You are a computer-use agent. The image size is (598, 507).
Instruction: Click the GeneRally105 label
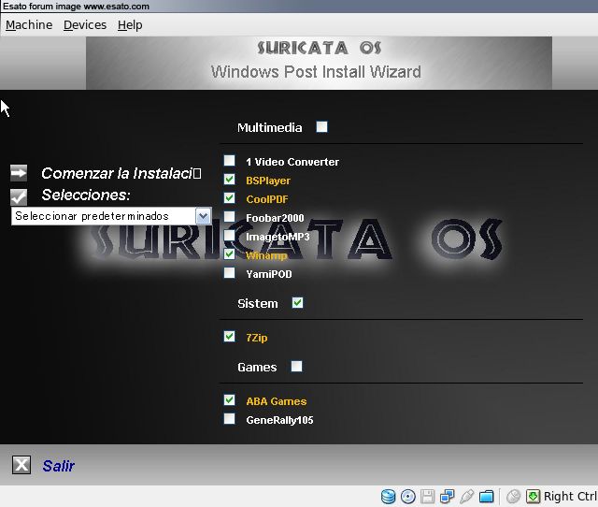pos(279,420)
